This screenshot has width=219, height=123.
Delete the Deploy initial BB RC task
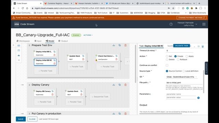click(x=54, y=64)
